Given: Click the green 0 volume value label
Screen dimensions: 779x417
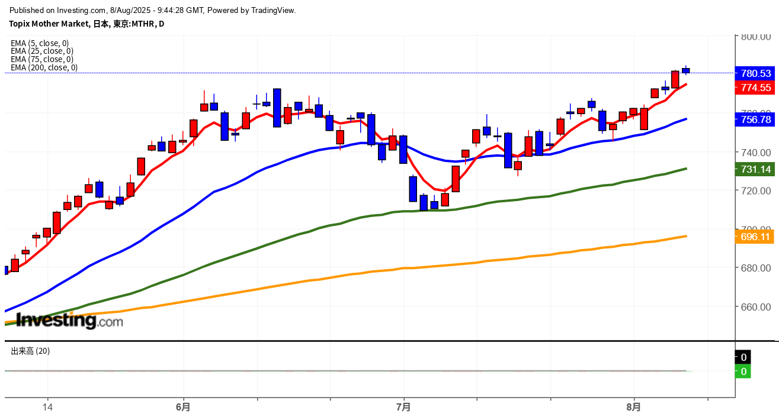Looking at the screenshot, I should click(743, 371).
